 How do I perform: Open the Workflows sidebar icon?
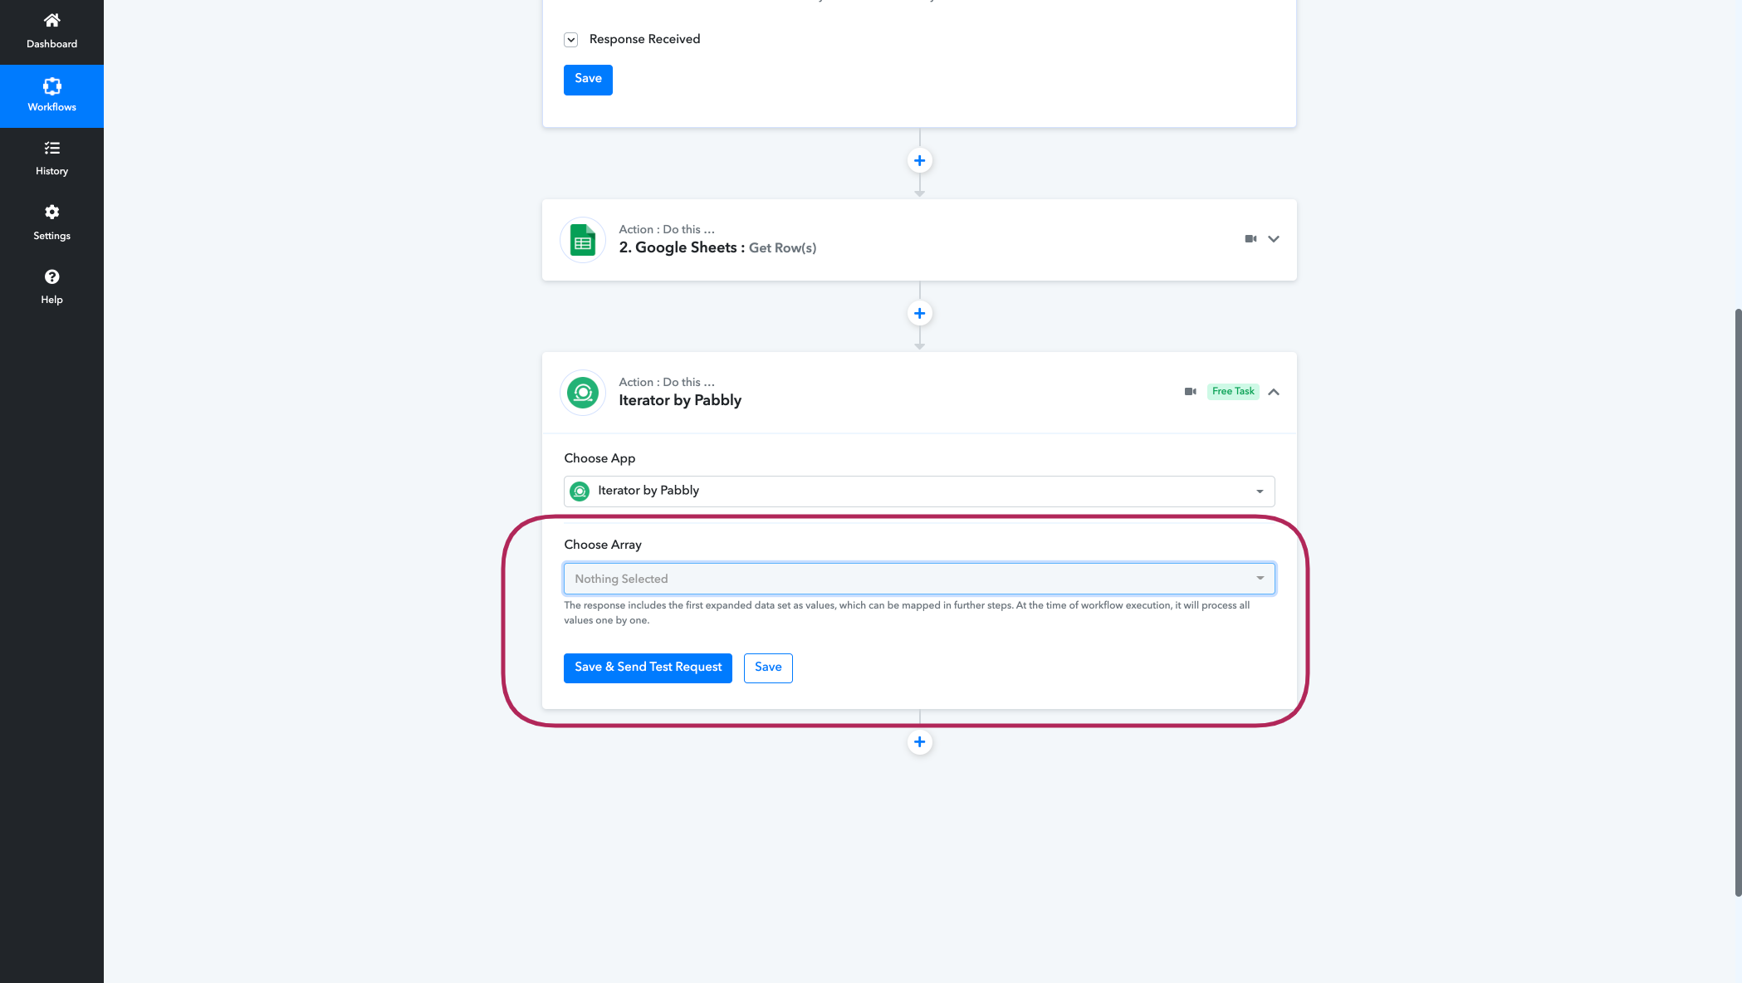point(51,86)
